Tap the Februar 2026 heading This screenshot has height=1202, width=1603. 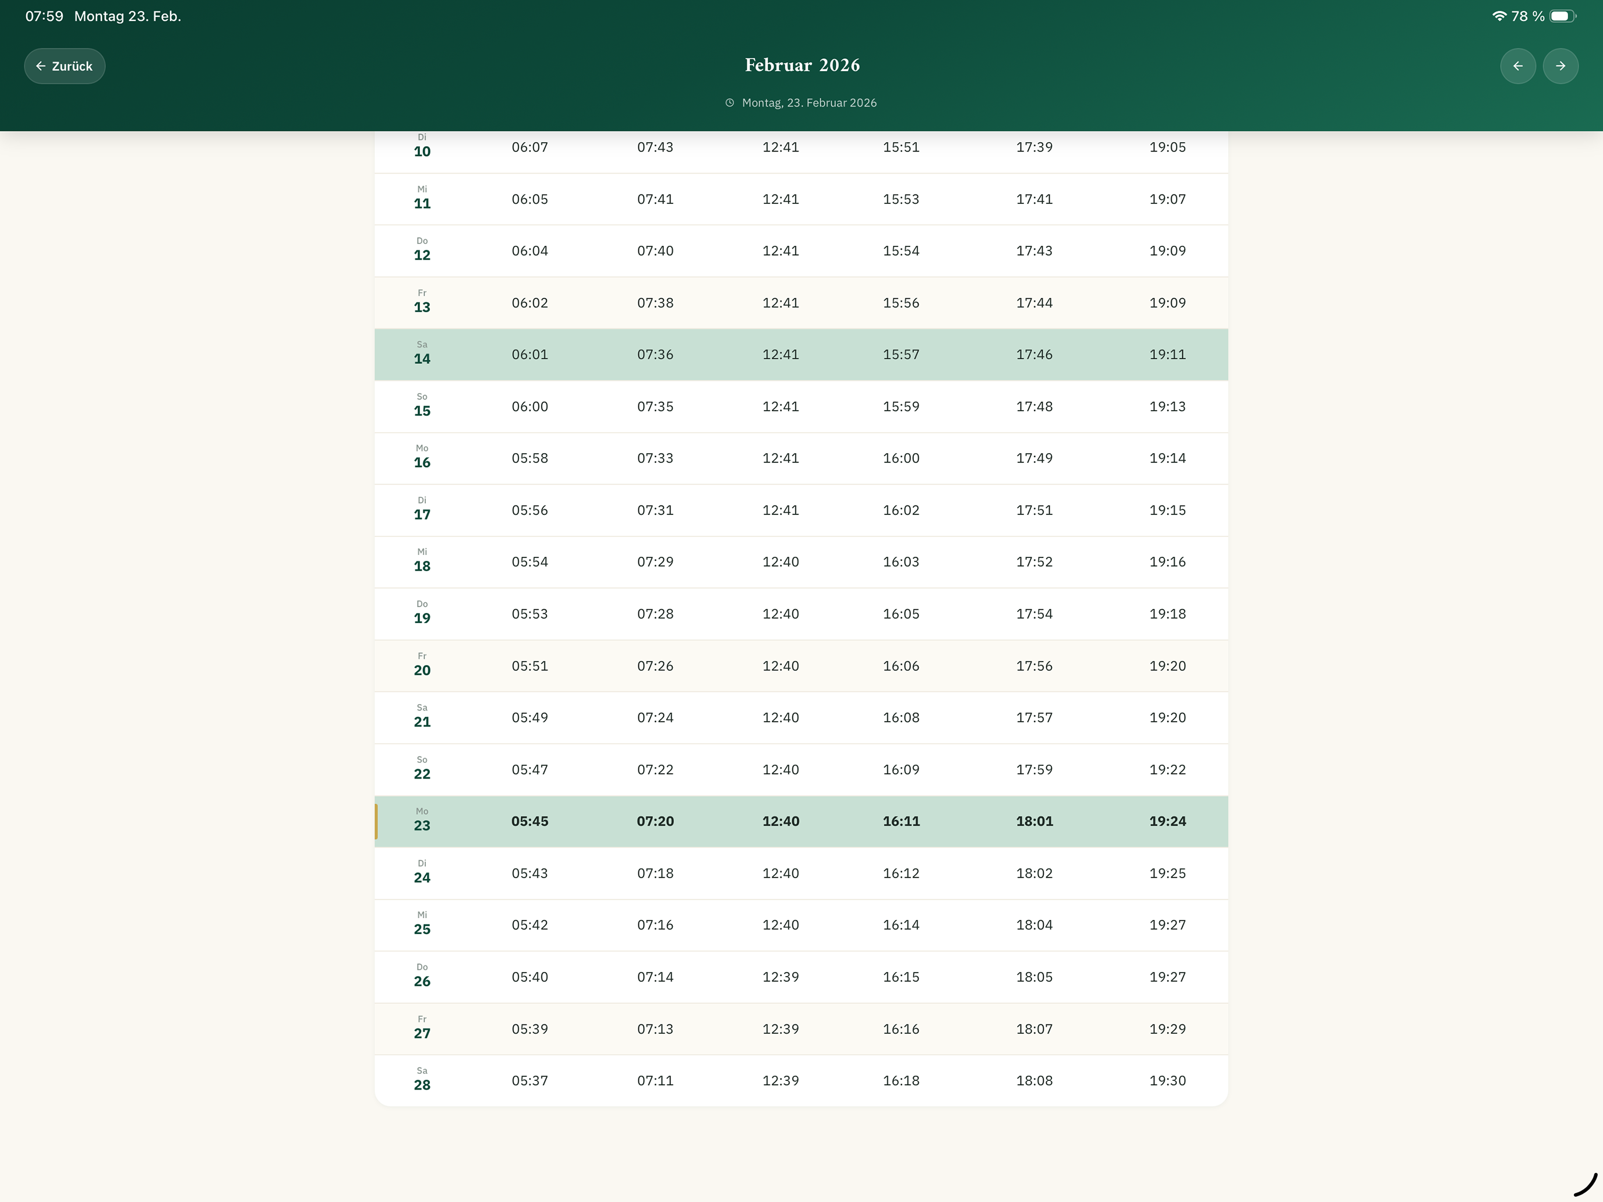802,65
